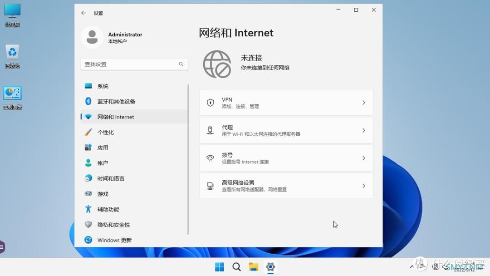The width and height of the screenshot is (490, 276).
Task: Select 时间和语言 in the sidebar
Action: point(134,178)
